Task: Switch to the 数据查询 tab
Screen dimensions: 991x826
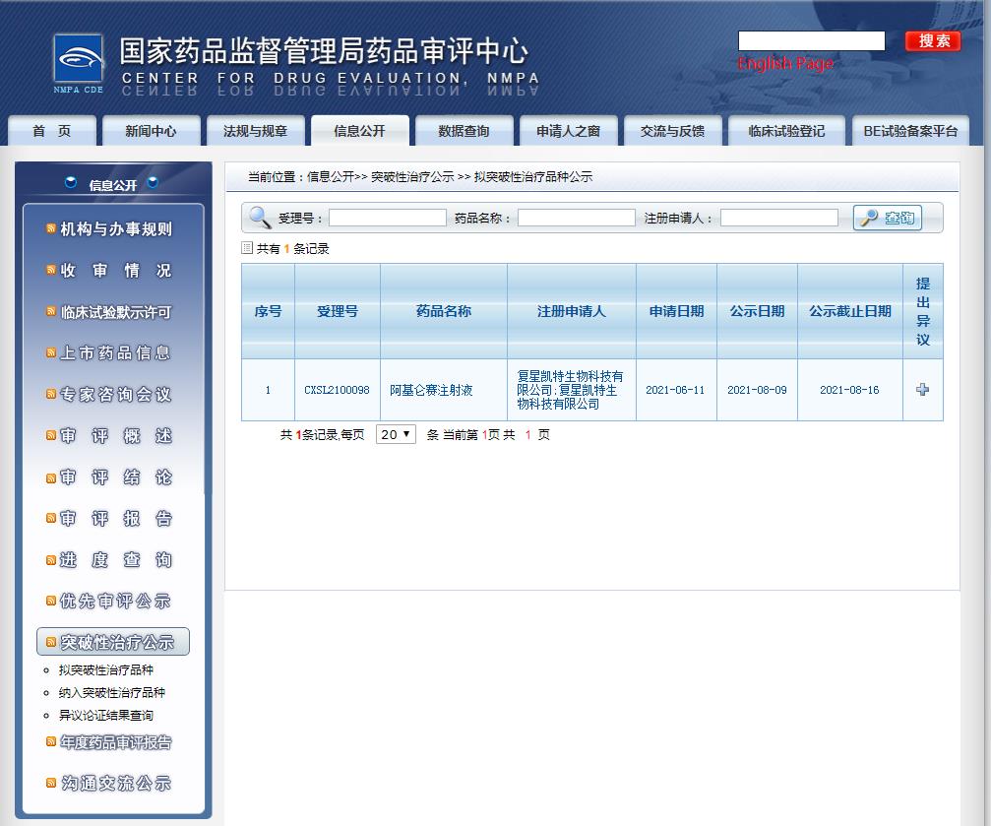Action: [465, 129]
